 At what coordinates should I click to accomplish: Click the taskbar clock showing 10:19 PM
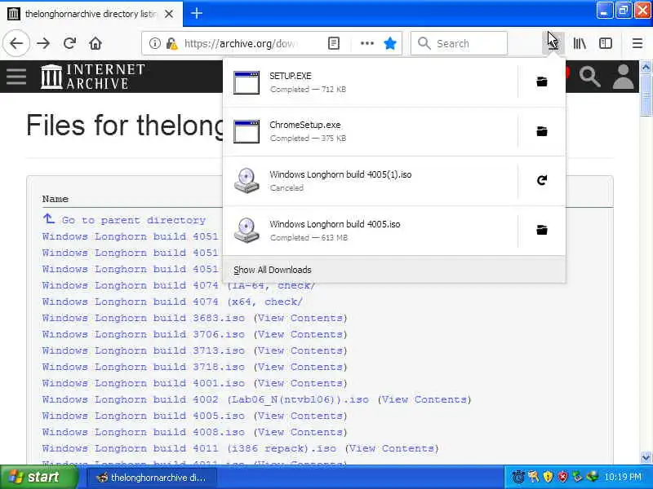click(x=623, y=477)
